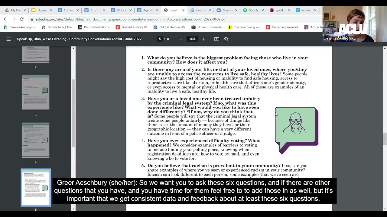Screen dimensions: 387x217
Task: Rotate the PDF counterclockwise
Action: pos(226,39)
